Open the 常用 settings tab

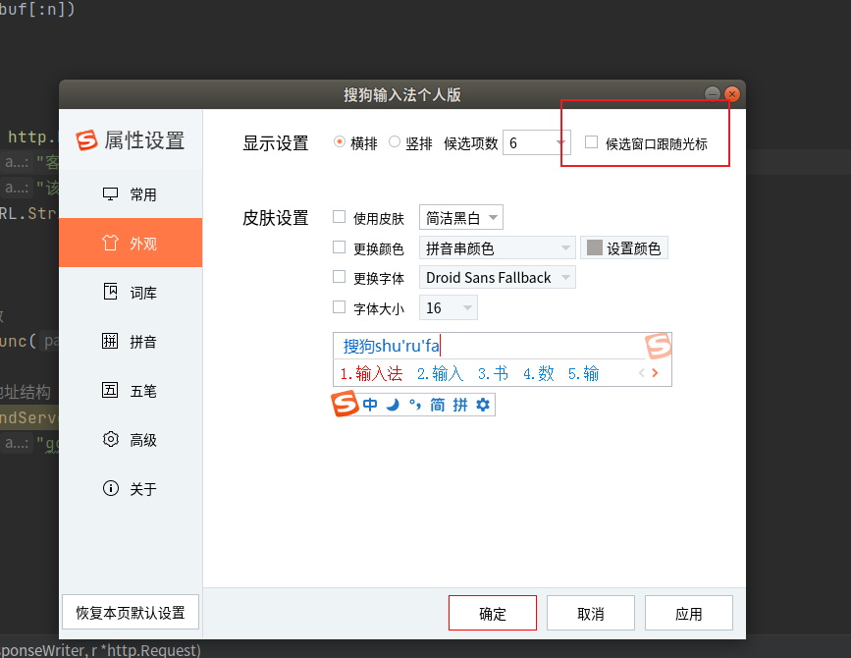point(131,194)
